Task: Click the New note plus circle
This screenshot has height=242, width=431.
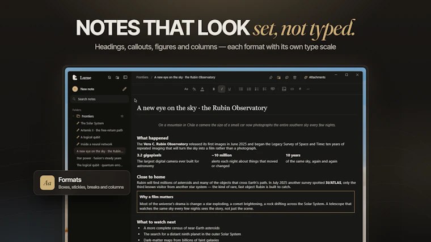Action: [x=75, y=89]
